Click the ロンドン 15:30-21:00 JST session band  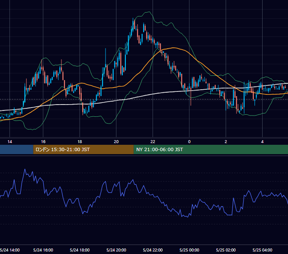83,149
